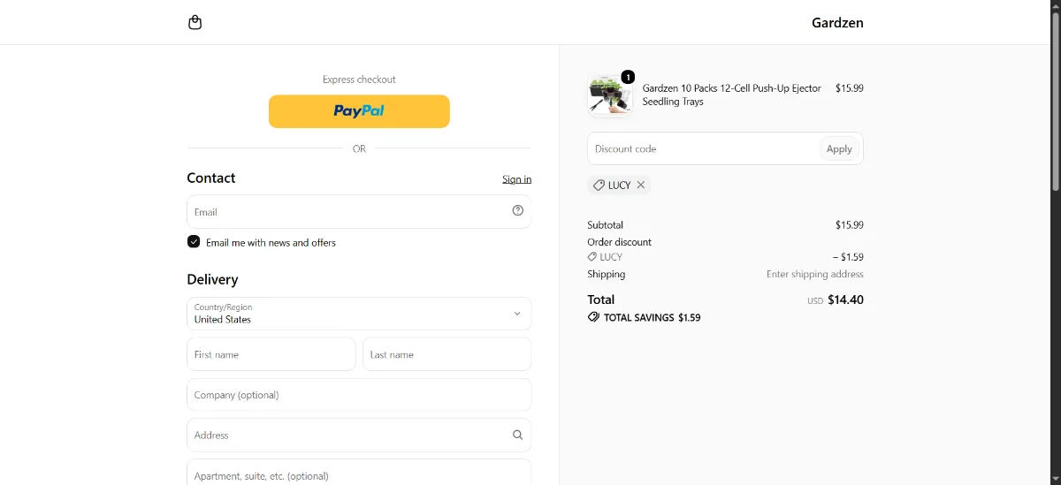
Task: Uncheck Email me with news and offers
Action: [x=194, y=242]
